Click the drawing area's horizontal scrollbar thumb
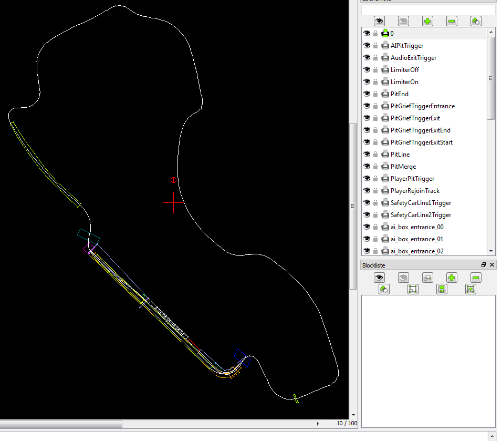Screen dimensions: 502x441 [x=61, y=424]
